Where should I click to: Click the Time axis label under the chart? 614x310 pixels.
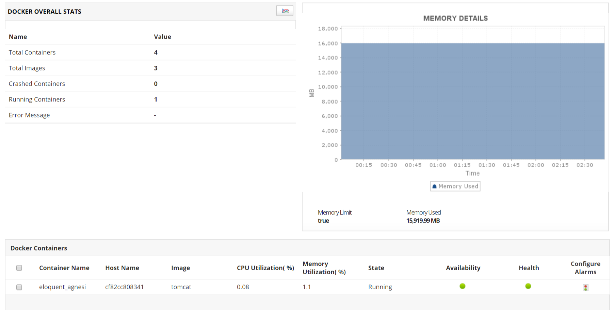(x=472, y=173)
